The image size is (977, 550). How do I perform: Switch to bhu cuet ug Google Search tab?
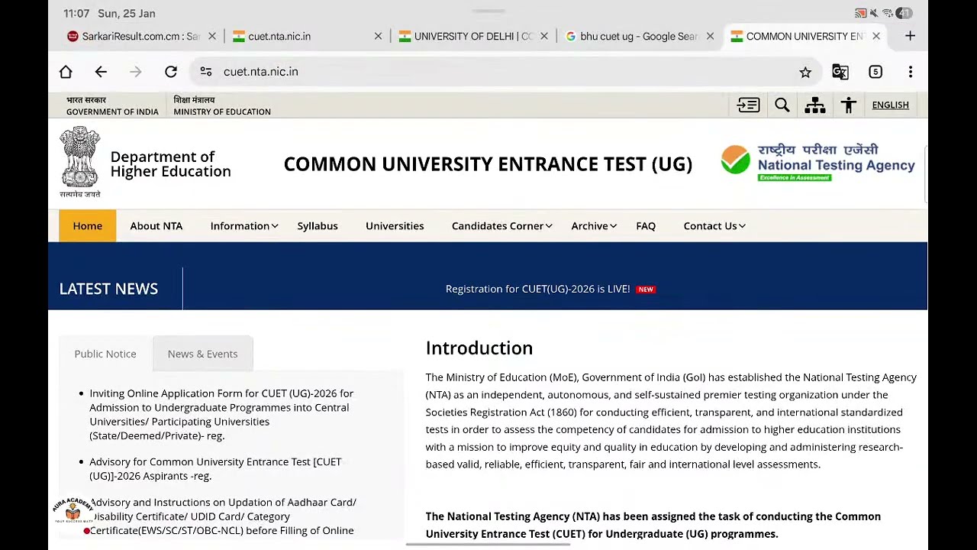click(x=632, y=36)
